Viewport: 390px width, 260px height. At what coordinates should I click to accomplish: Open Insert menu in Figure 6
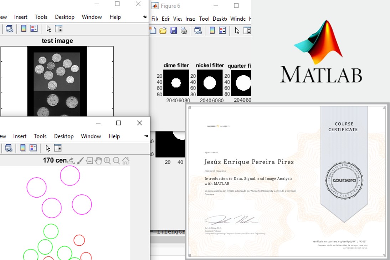pyautogui.click(x=190, y=19)
